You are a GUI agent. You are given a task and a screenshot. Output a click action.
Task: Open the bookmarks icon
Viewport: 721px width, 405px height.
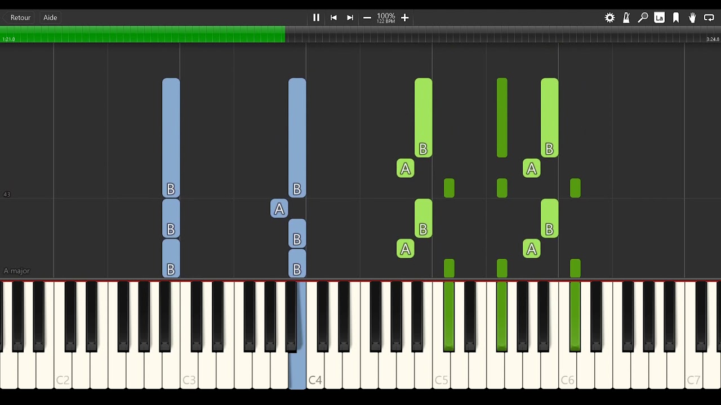[676, 17]
